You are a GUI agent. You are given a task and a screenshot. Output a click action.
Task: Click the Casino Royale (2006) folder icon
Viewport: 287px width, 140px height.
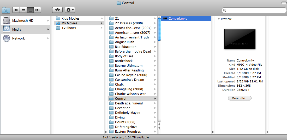tap(111, 75)
